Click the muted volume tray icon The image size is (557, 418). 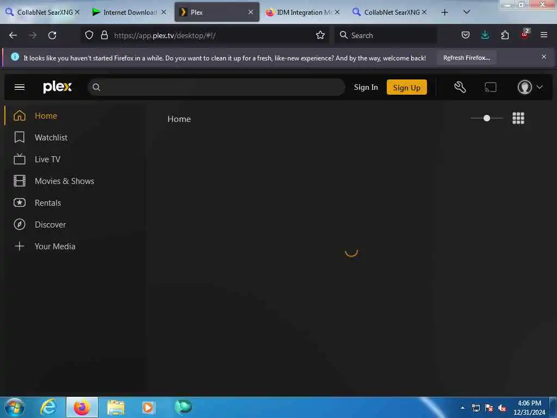(x=502, y=408)
